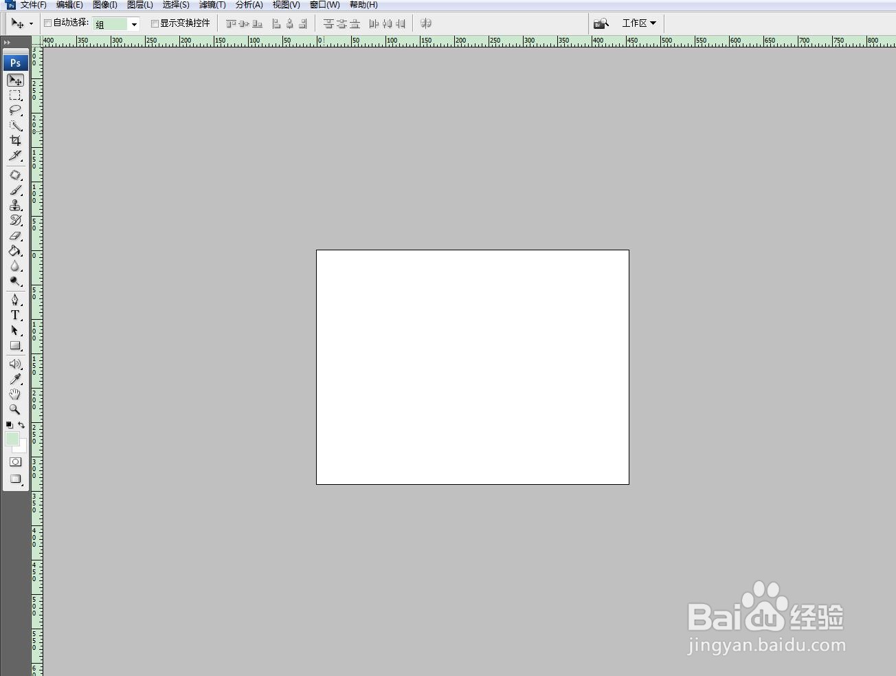The image size is (896, 676).
Task: Click the Auto-Align Layers icon
Action: pyautogui.click(x=426, y=23)
